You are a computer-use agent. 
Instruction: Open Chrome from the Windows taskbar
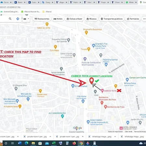click(81, 143)
